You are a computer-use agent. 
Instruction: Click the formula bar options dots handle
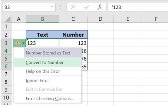[x=61, y=7]
